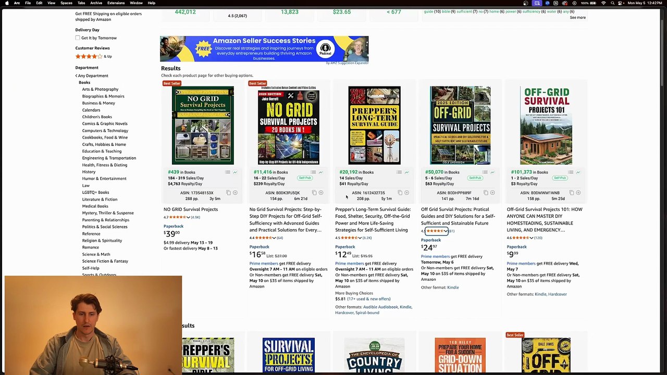The height and width of the screenshot is (375, 667).
Task: Open the Prime members link under the $16.58 book
Action: coord(264,264)
